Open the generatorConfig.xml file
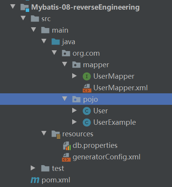This screenshot has height=187, width=172. pyautogui.click(x=106, y=157)
